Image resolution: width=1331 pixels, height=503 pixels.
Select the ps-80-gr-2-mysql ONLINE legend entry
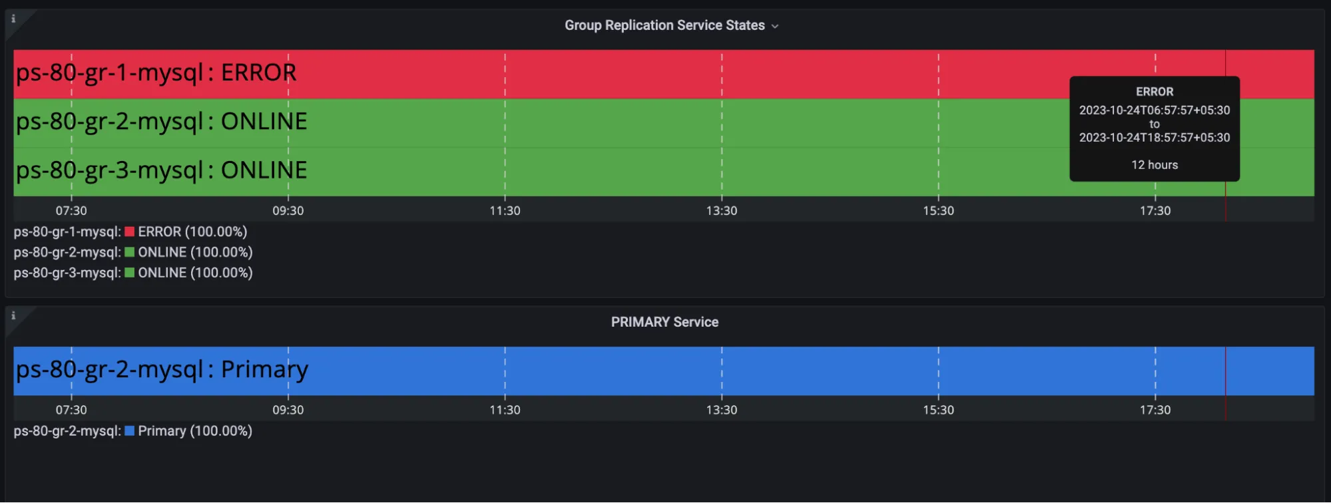pos(133,251)
